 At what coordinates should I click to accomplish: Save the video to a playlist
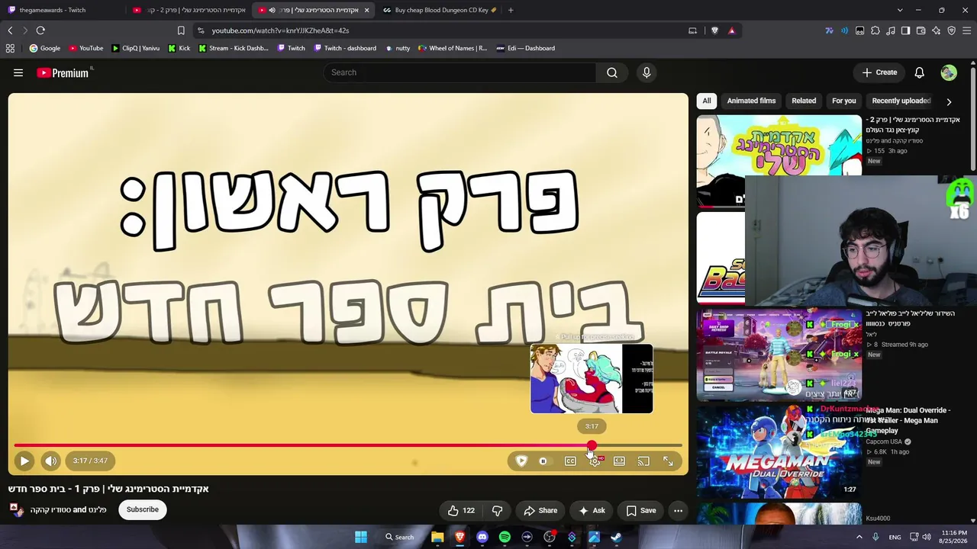pyautogui.click(x=641, y=511)
